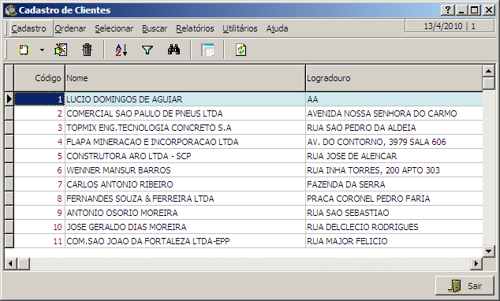Open the Utilitários menu
This screenshot has height=301, width=500.
[240, 28]
